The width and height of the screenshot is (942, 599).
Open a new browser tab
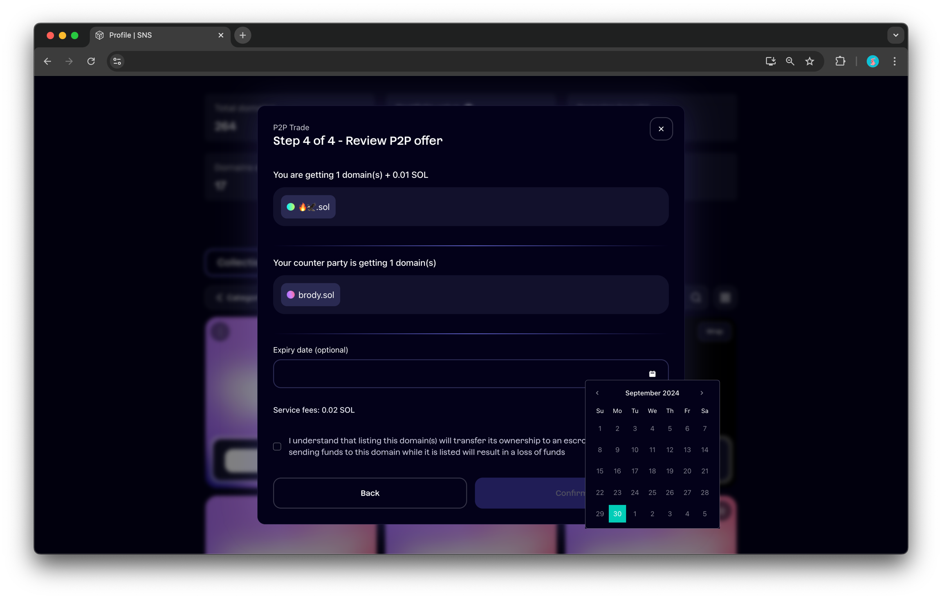(242, 35)
